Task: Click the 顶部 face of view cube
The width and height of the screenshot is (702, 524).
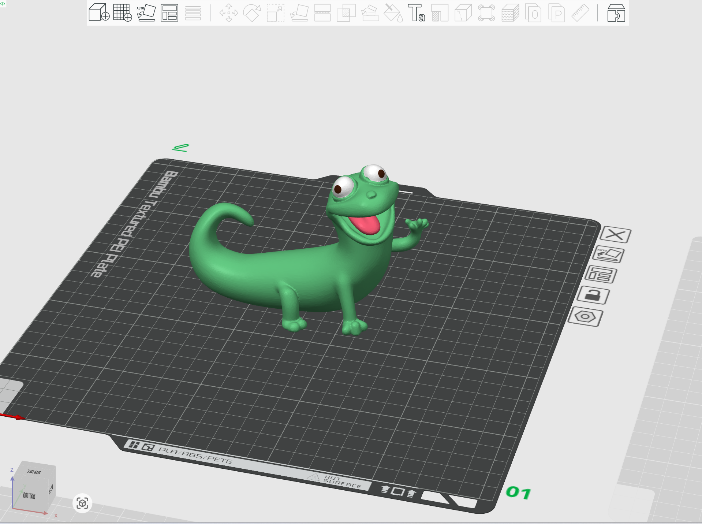Action: tap(34, 472)
